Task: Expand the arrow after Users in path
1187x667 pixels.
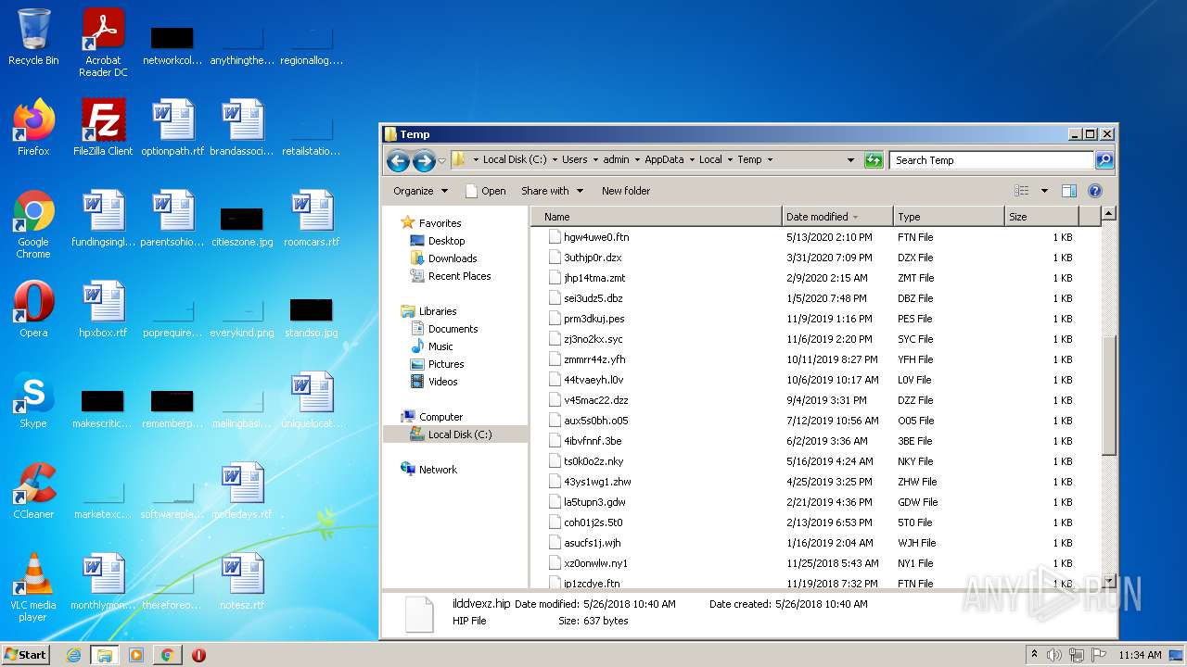Action: [x=595, y=159]
